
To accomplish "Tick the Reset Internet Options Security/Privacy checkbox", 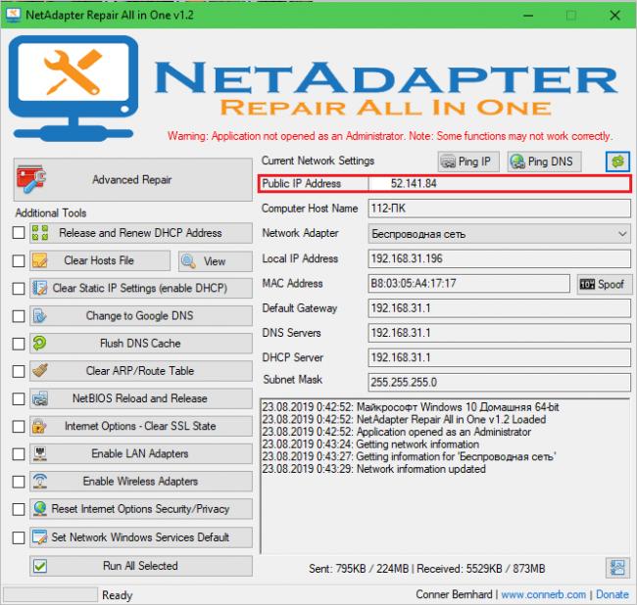I will pyautogui.click(x=19, y=509).
